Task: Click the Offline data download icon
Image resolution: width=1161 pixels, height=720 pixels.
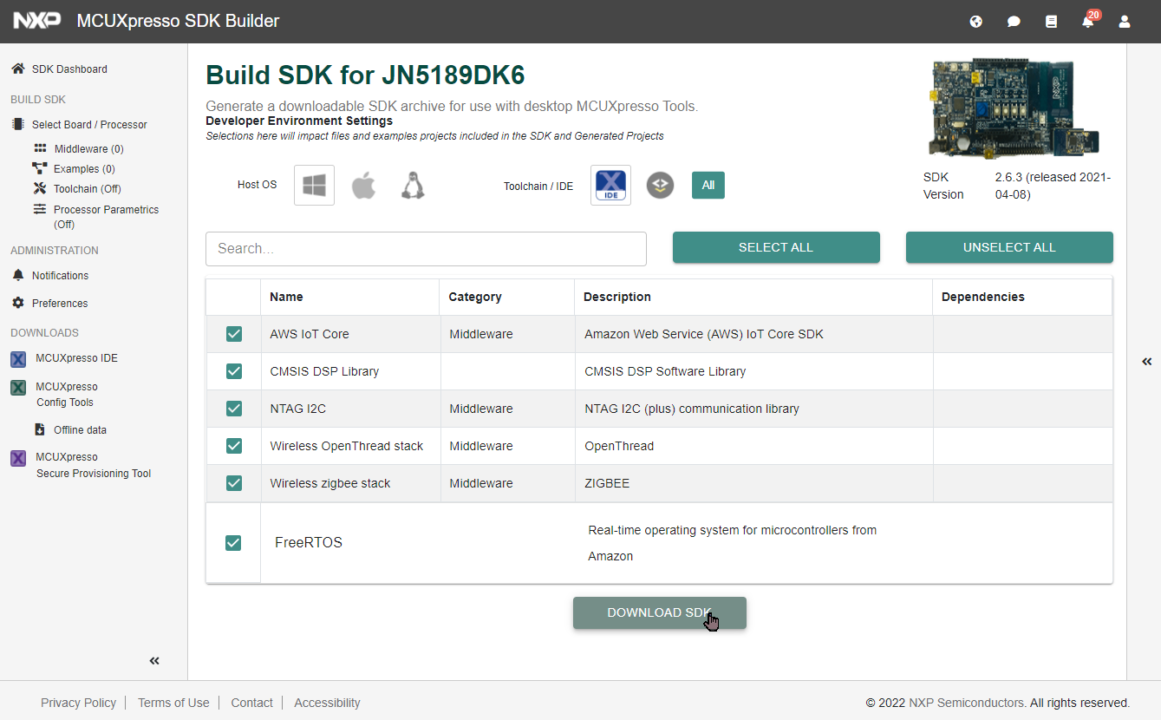Action: [40, 429]
